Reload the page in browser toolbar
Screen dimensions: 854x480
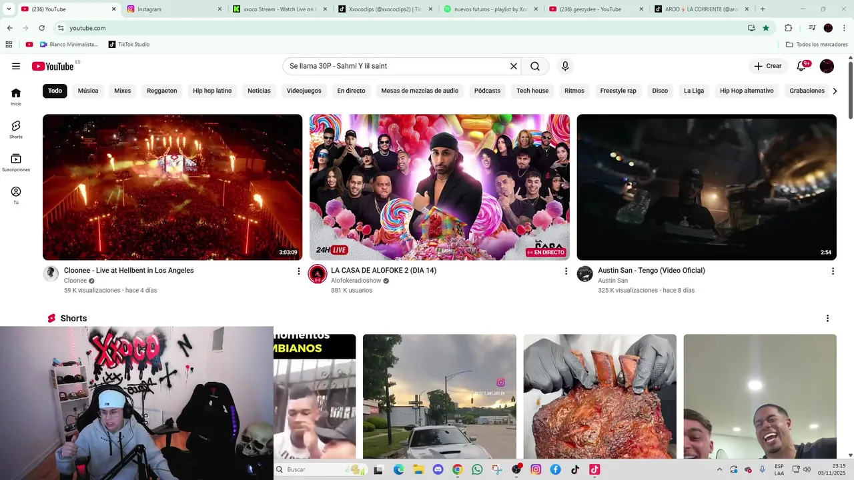42,28
